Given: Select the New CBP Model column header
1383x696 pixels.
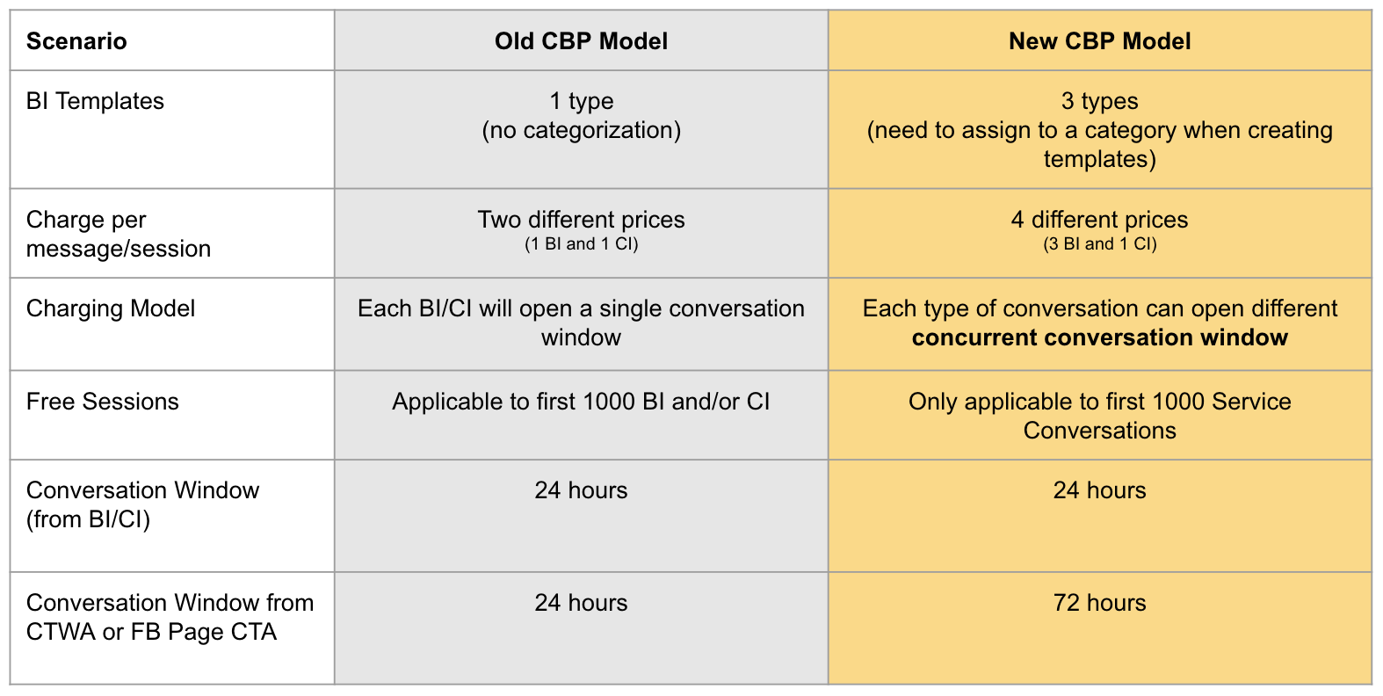Looking at the screenshot, I should 1099,40.
